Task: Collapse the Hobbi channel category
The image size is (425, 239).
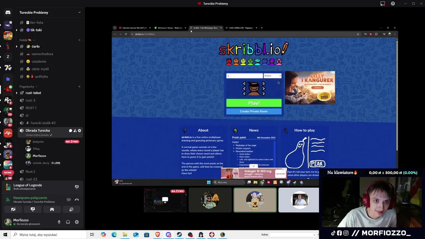Action: 27,40
